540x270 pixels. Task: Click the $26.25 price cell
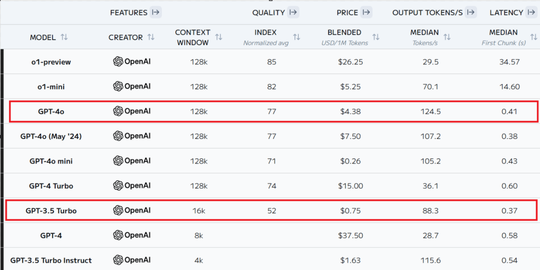[350, 62]
